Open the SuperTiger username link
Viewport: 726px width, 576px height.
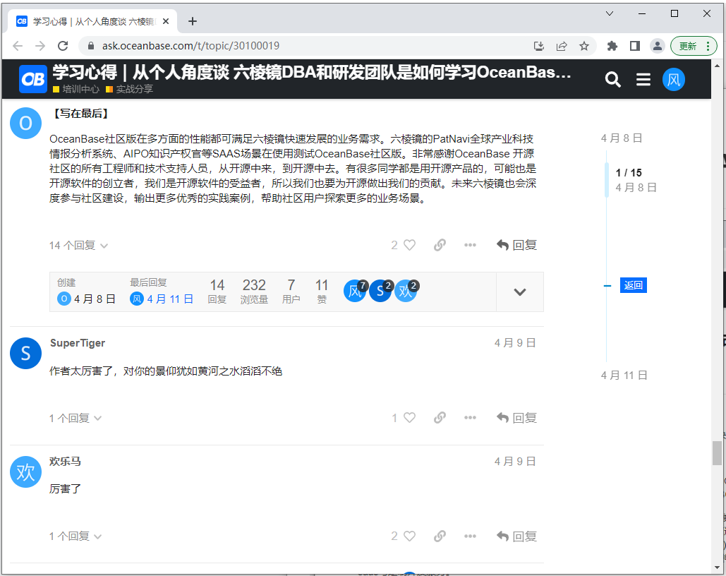tap(78, 343)
